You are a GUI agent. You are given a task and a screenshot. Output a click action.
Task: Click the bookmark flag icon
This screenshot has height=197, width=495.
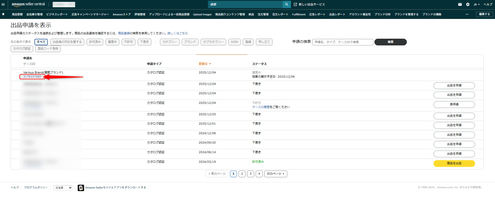(x=3, y=14)
